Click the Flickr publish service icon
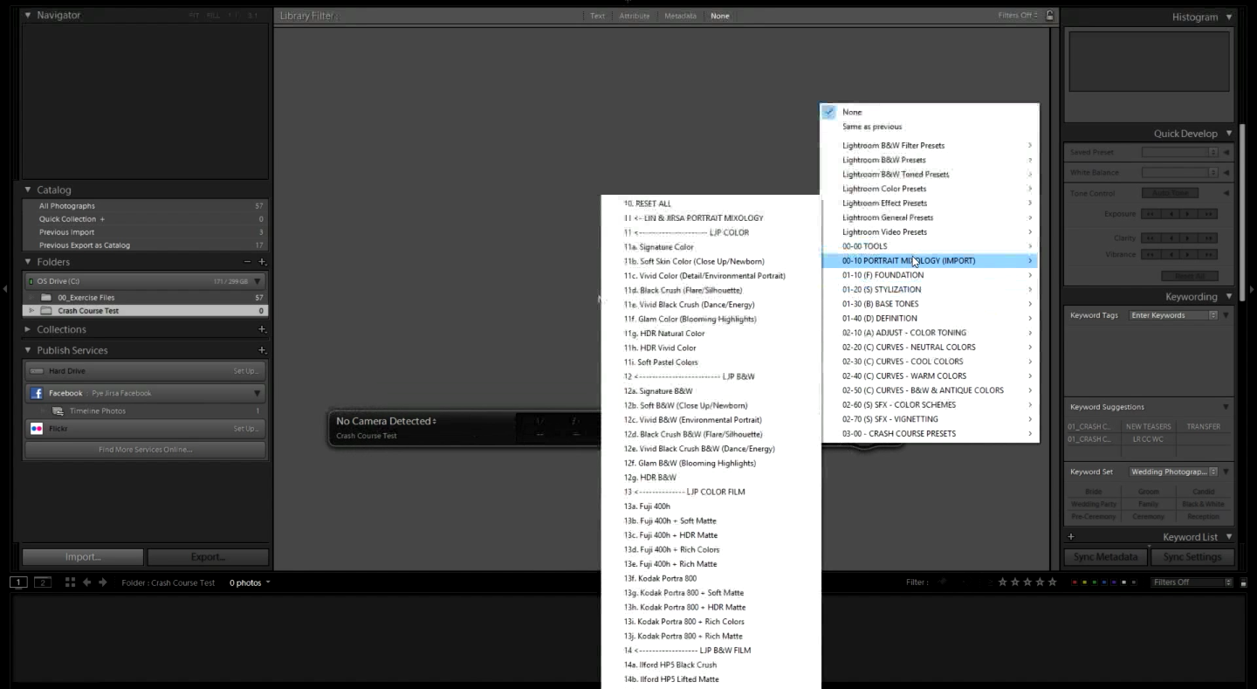Viewport: 1257px width, 689px height. [37, 429]
